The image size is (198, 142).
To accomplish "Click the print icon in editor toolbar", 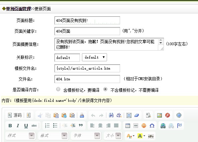I will tap(82, 115).
